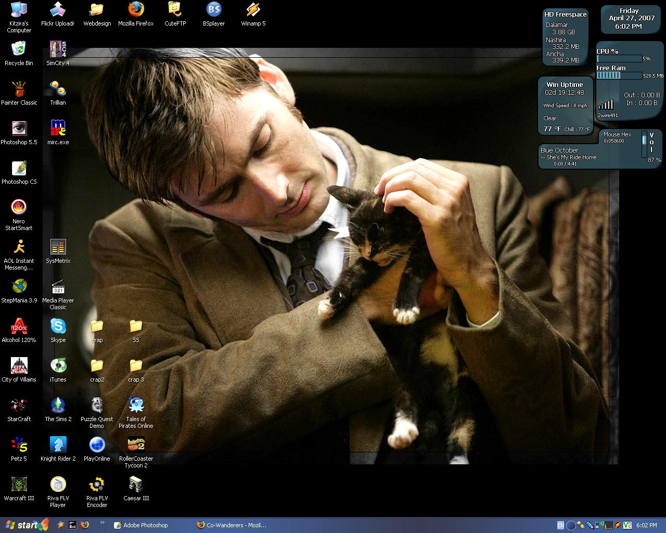Click the wireless signal bars above 2wire491
This screenshot has height=533, width=666.
coord(606,104)
